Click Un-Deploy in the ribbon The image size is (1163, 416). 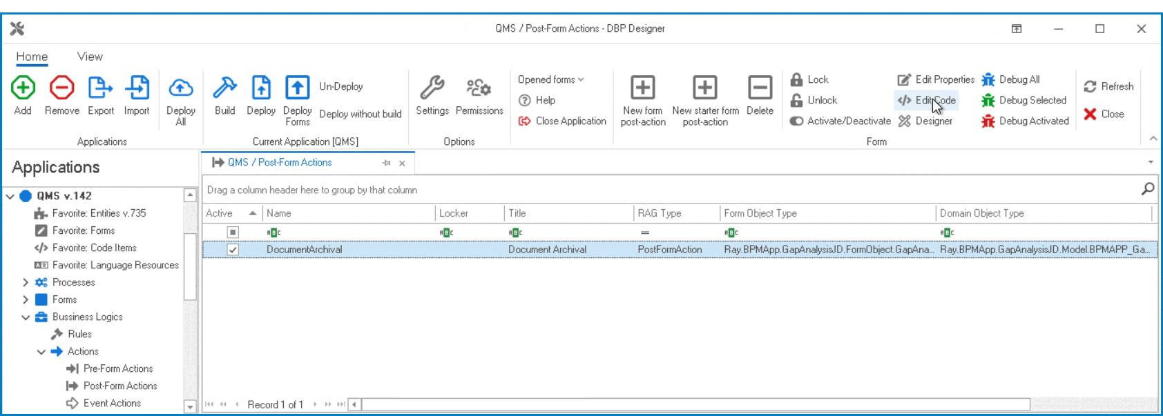pos(340,86)
